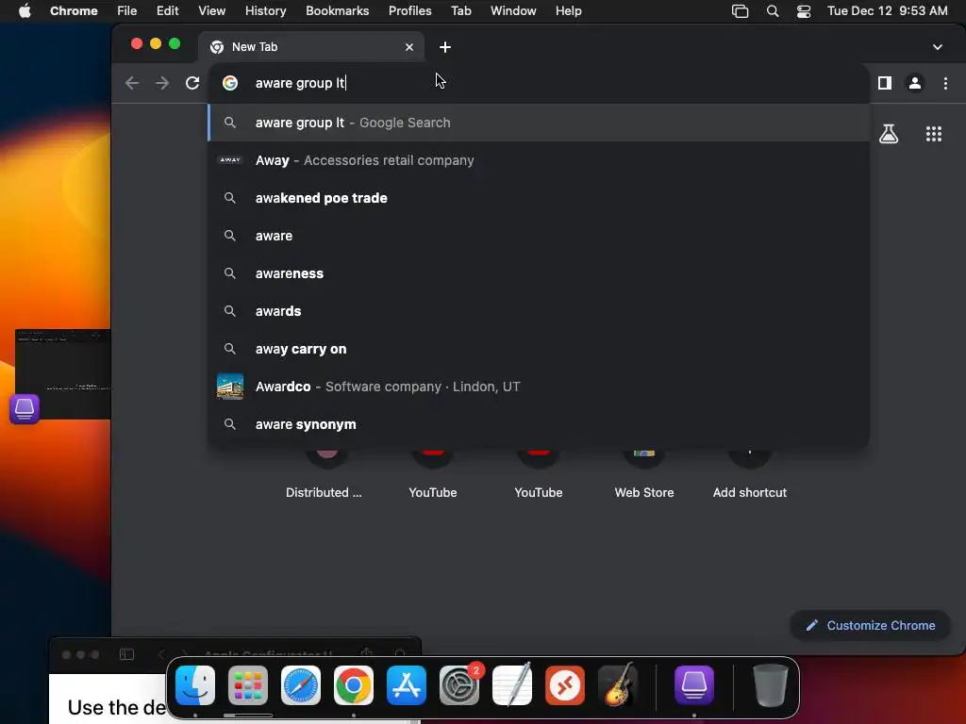Pick 'aware synonym' suggestion
Image resolution: width=966 pixels, height=724 pixels.
(x=539, y=424)
